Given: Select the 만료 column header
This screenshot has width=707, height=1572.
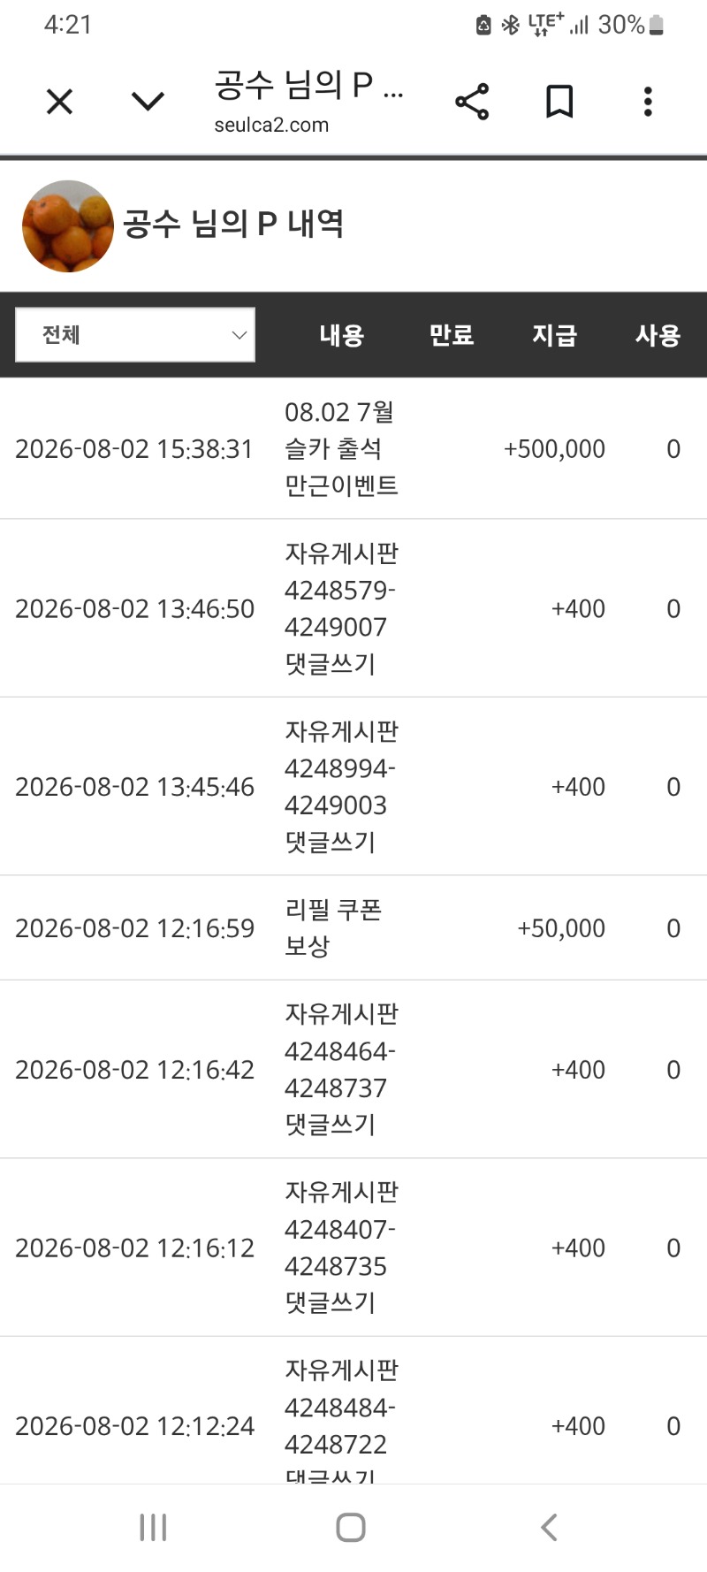Looking at the screenshot, I should (x=452, y=335).
